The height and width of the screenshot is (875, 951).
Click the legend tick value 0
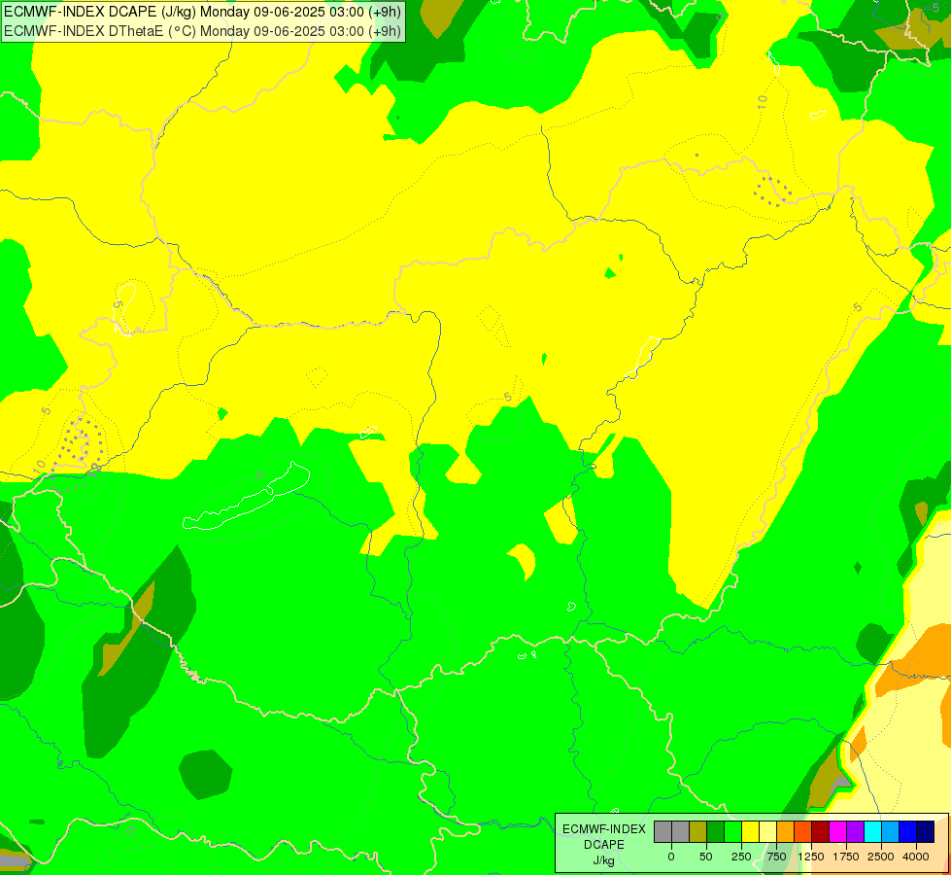(x=671, y=857)
